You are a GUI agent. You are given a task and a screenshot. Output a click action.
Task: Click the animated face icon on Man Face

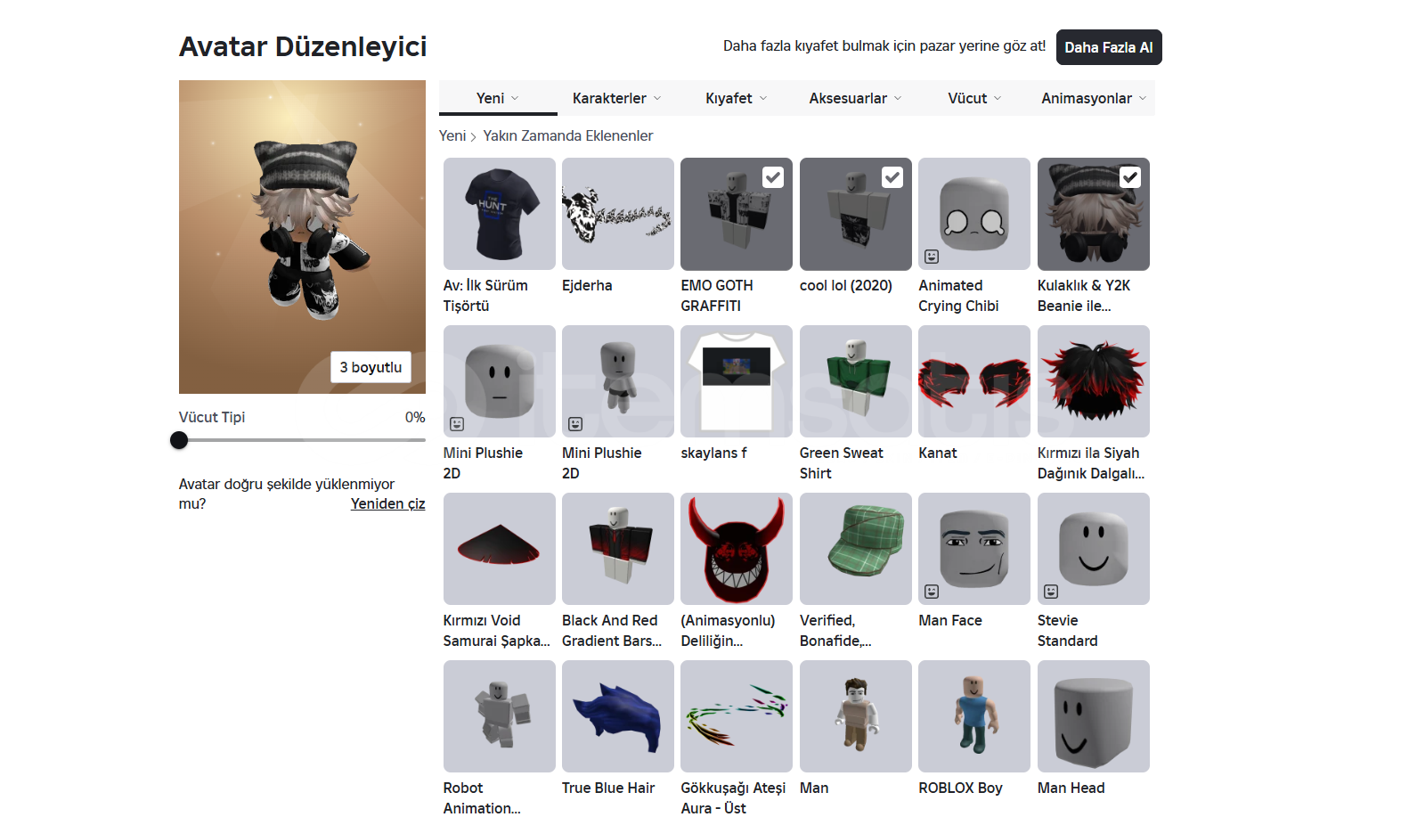coord(932,592)
